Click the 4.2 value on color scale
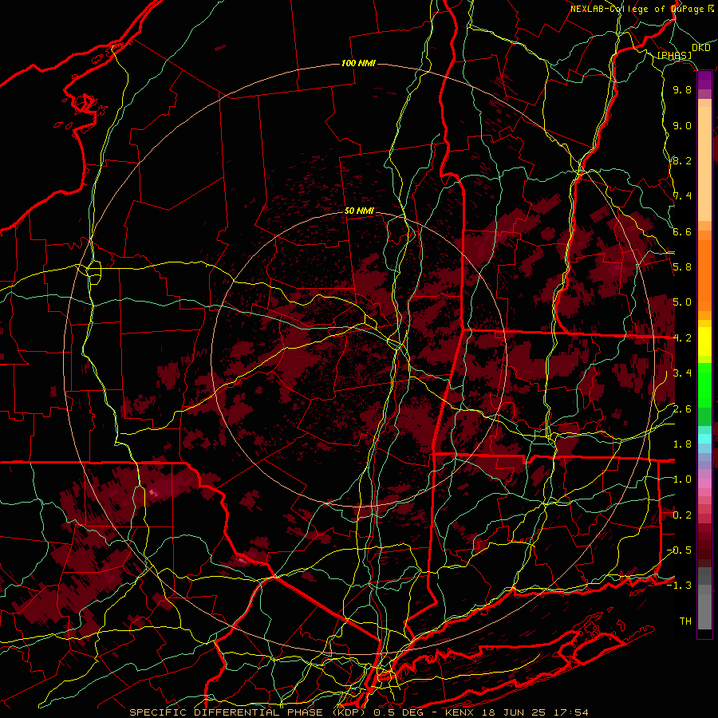Viewport: 718px width, 718px height. [x=682, y=338]
